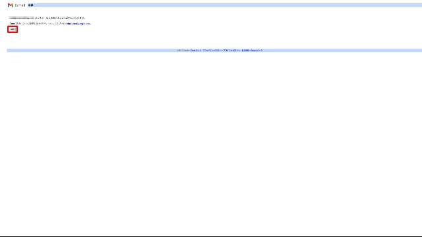The image size is (422, 237).
Task: Open the mail.google.com hyperlink
Action: [x=78, y=24]
